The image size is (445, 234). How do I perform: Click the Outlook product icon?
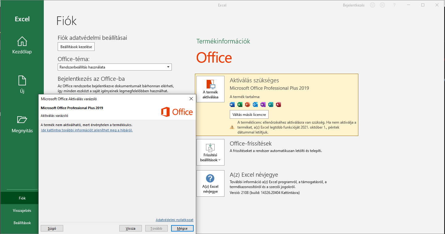point(255,105)
